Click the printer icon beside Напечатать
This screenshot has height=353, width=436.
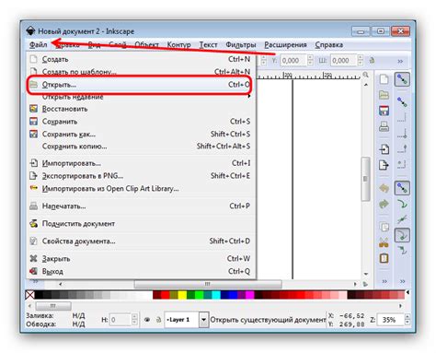click(33, 206)
